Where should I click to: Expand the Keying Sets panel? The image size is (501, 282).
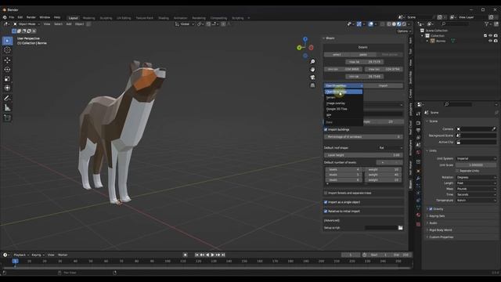click(x=437, y=216)
